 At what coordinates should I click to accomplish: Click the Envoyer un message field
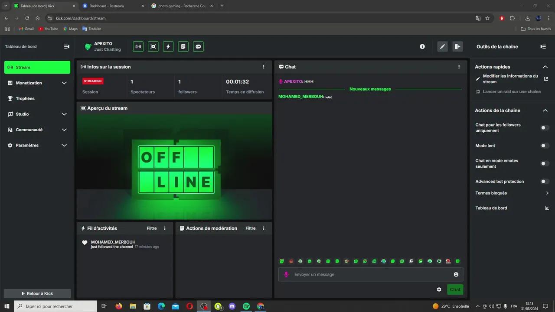coord(369,274)
